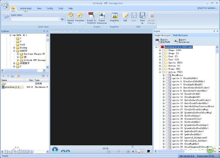Open the View menu

pos(39,8)
